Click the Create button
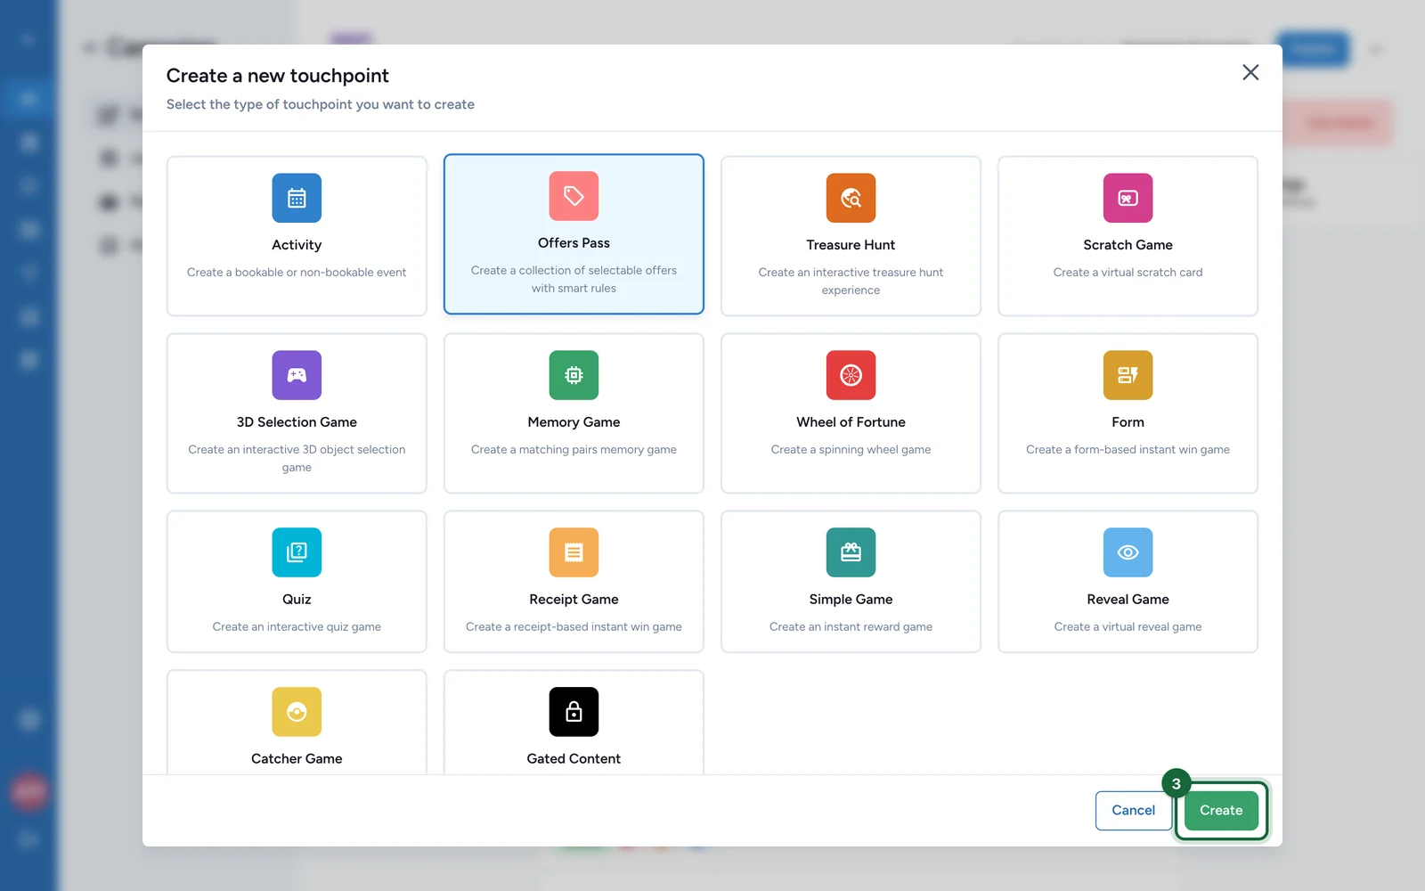 [x=1221, y=810]
